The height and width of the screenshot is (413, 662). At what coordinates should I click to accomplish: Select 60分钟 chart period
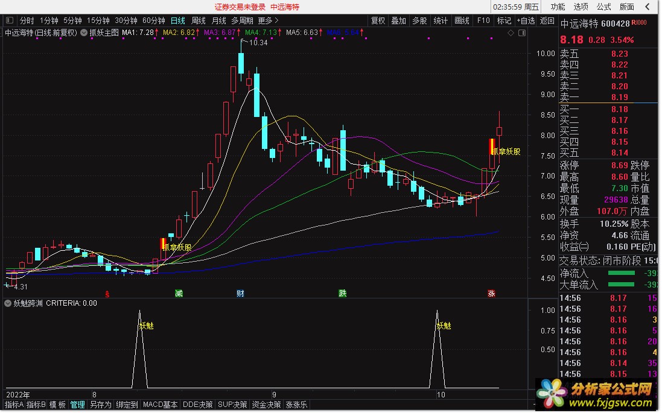tap(154, 20)
